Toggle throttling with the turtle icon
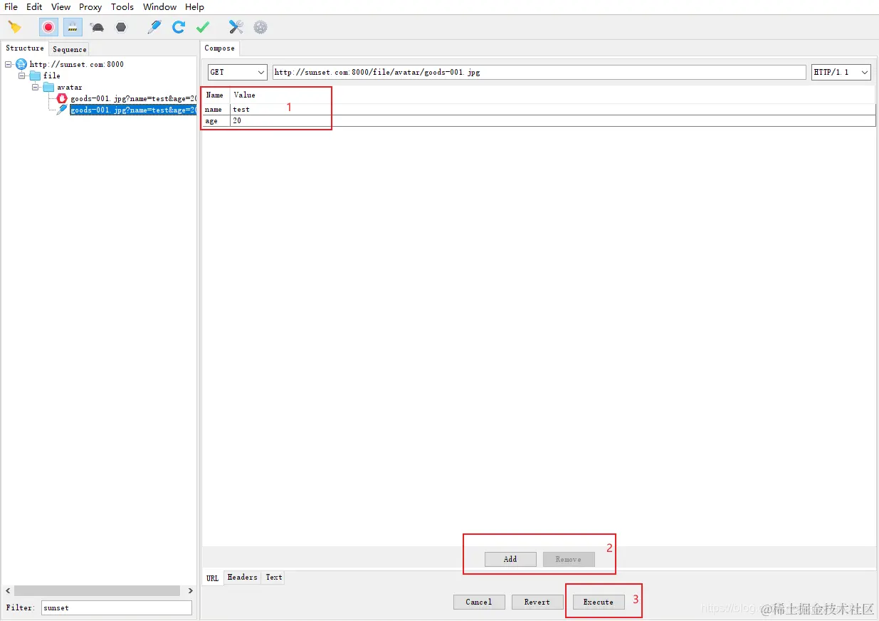The image size is (879, 621). click(97, 27)
